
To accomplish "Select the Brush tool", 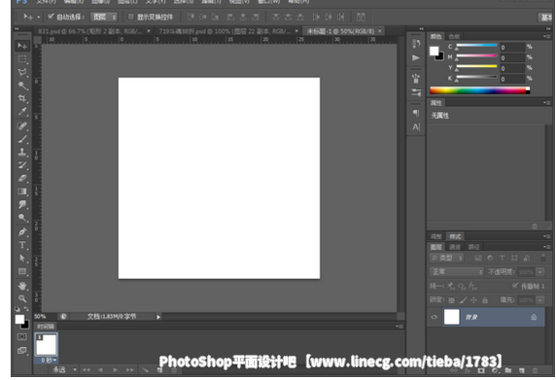I will coord(22,139).
